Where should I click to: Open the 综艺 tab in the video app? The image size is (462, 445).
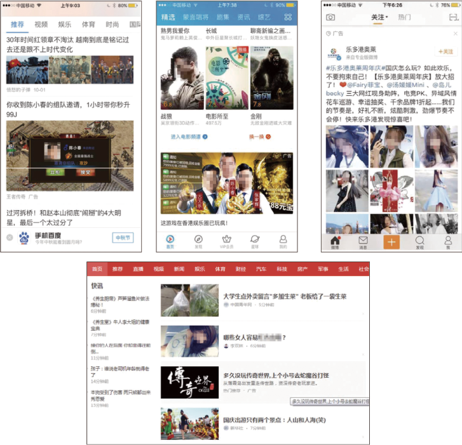click(264, 17)
